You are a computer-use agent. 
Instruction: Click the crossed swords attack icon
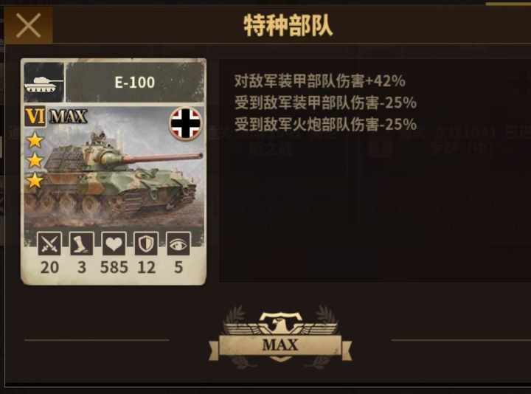click(49, 244)
